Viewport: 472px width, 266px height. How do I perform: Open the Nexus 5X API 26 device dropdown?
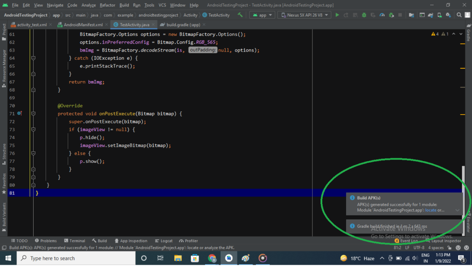pos(304,15)
